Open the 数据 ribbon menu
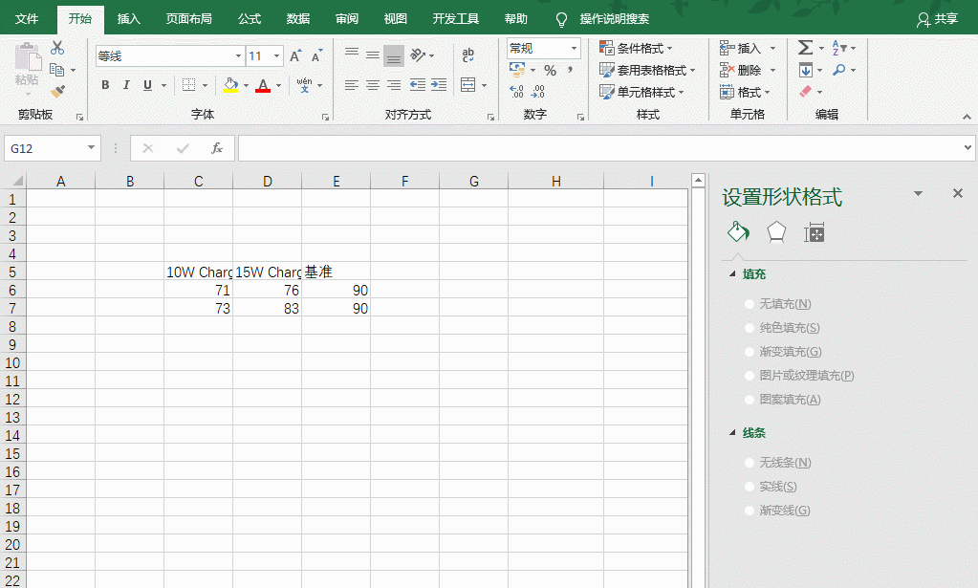Image resolution: width=978 pixels, height=588 pixels. [296, 17]
